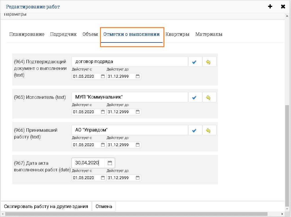This screenshot has height=217, width=291.
Task: Open Действует с calendar for field 964
Action: click(x=103, y=76)
